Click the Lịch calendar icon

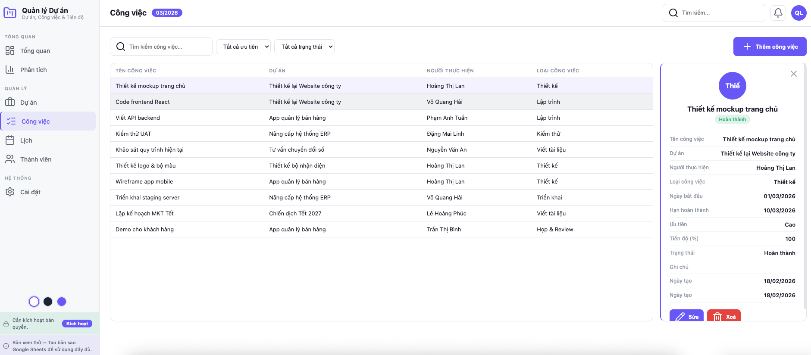tap(10, 140)
